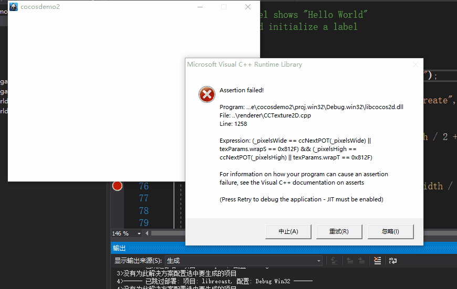The height and width of the screenshot is (289, 457).
Task: Click the clear all output icon
Action: point(378,261)
